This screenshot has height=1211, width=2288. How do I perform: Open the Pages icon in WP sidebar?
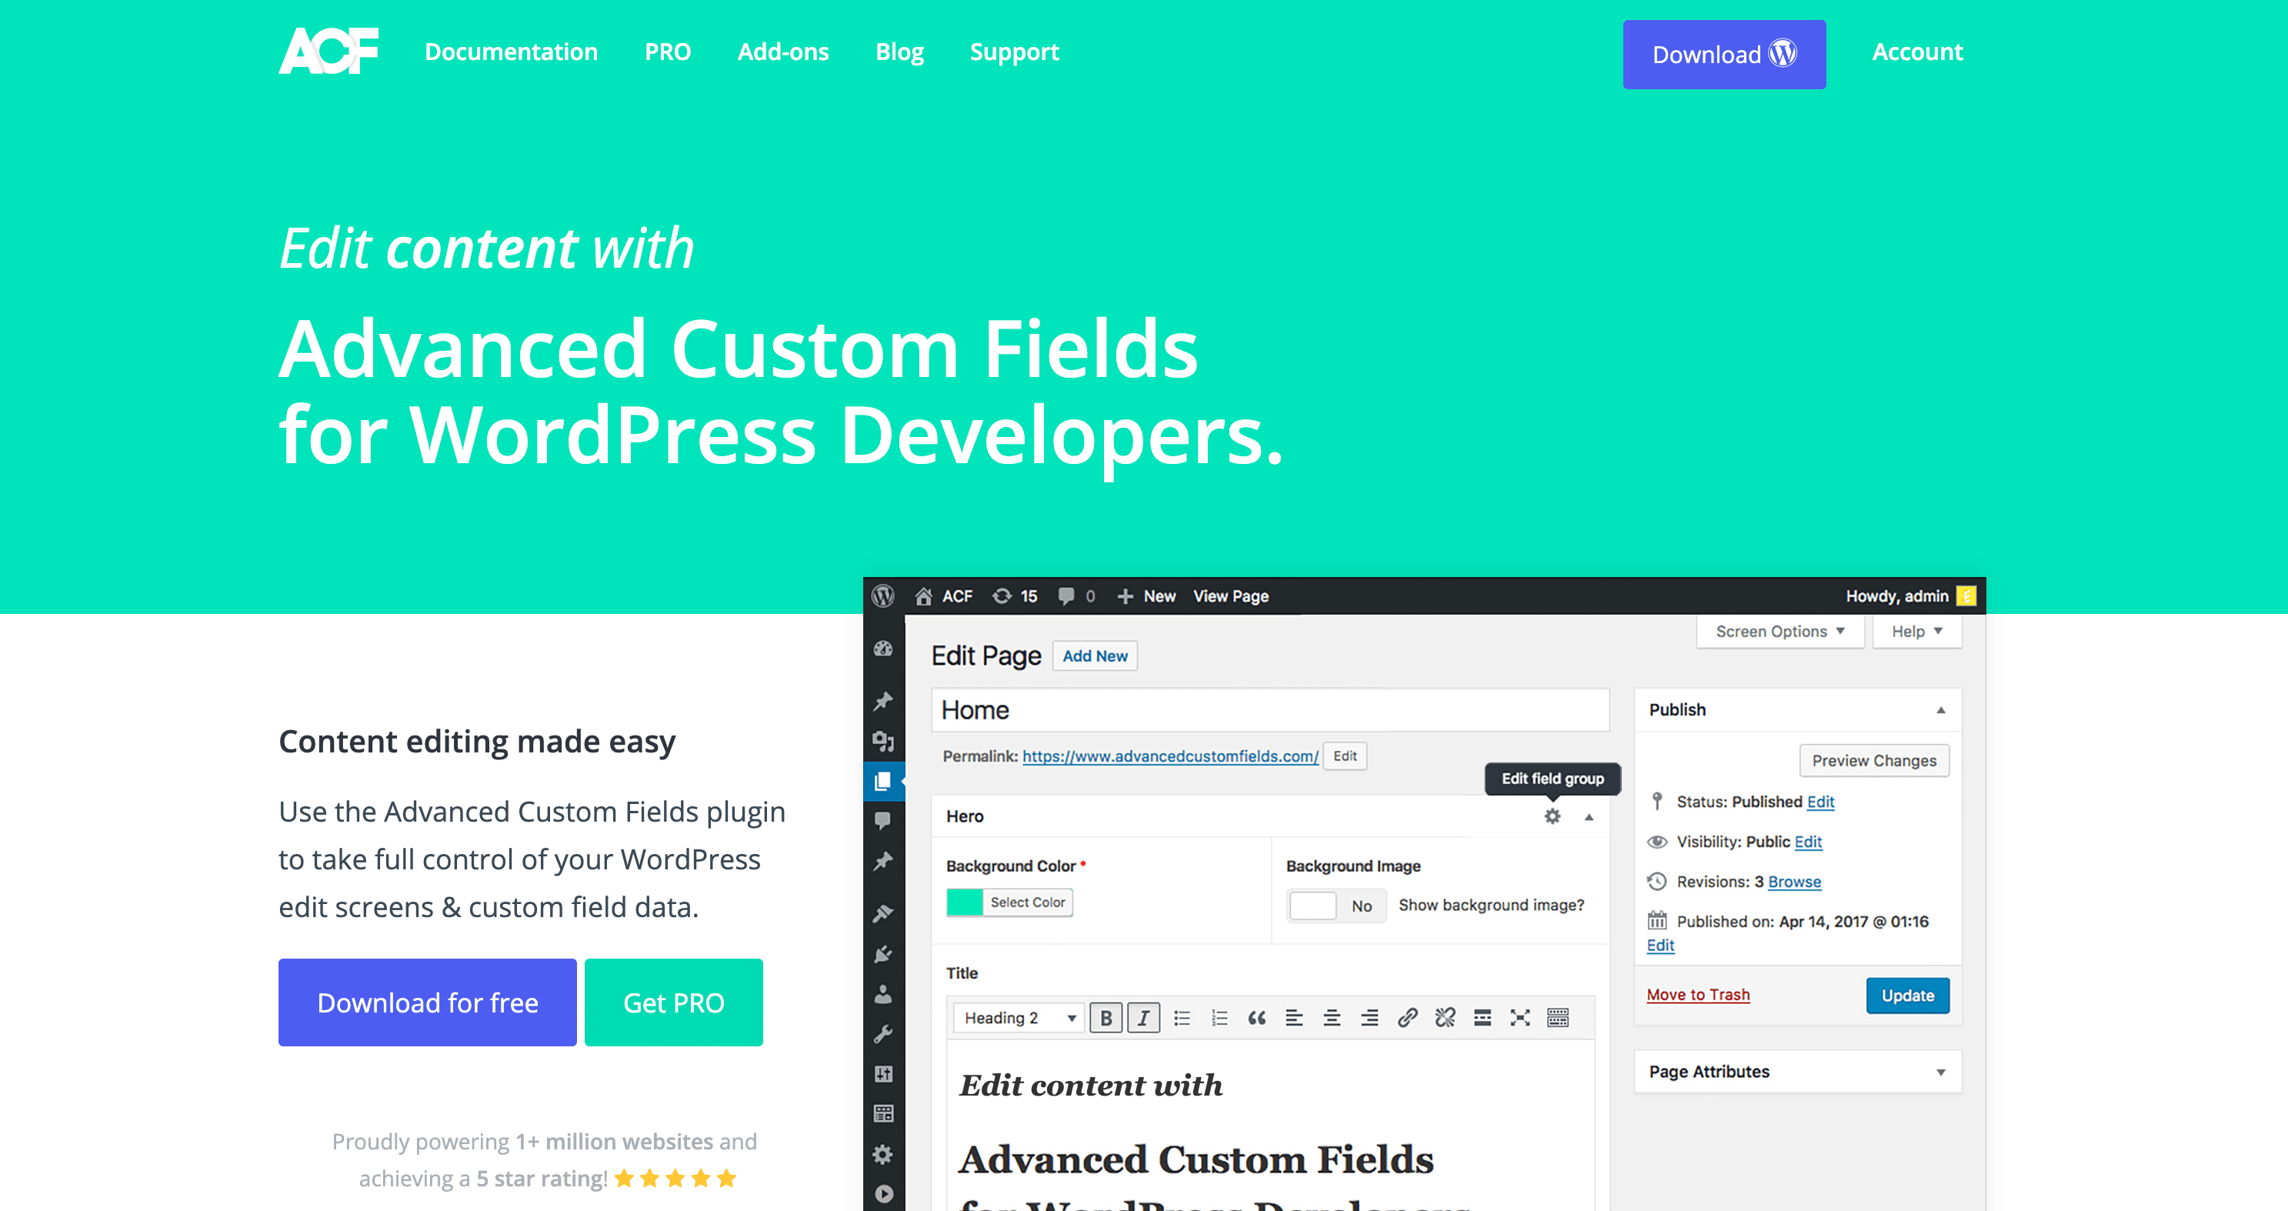[x=883, y=781]
